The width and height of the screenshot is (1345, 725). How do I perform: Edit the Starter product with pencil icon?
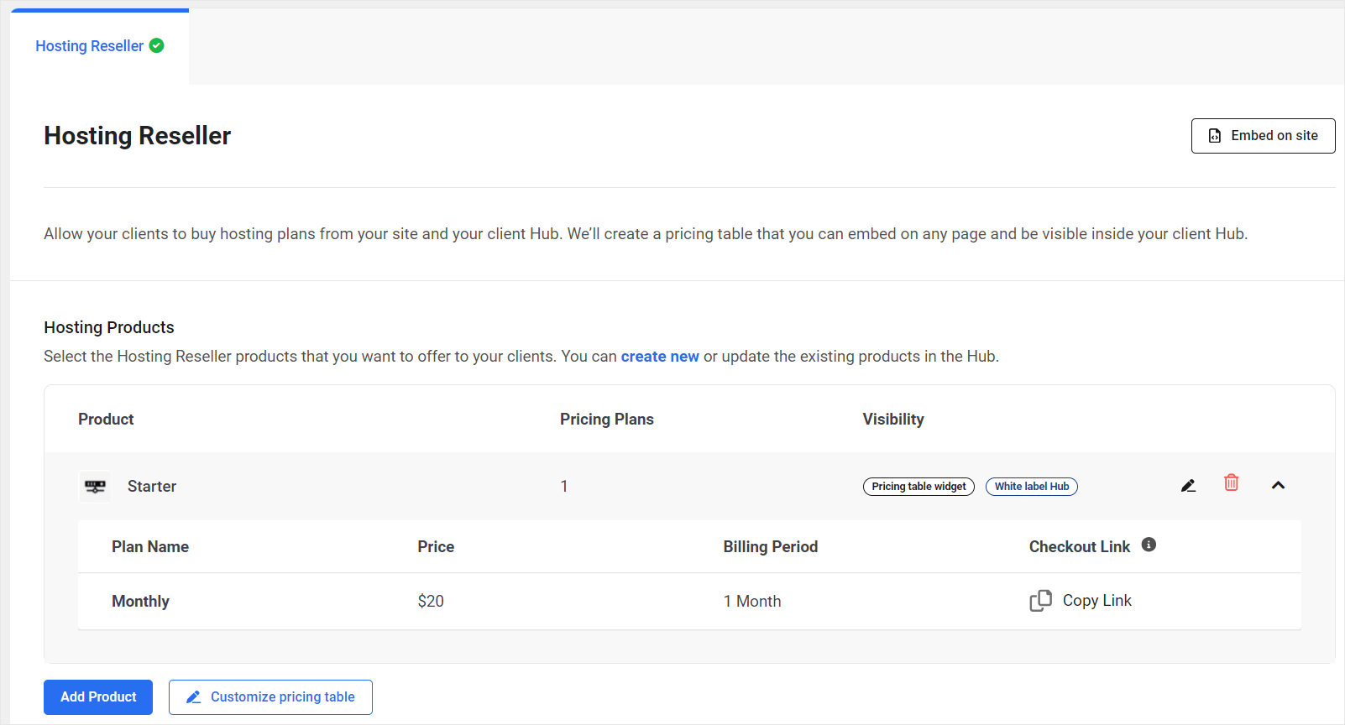coord(1188,485)
